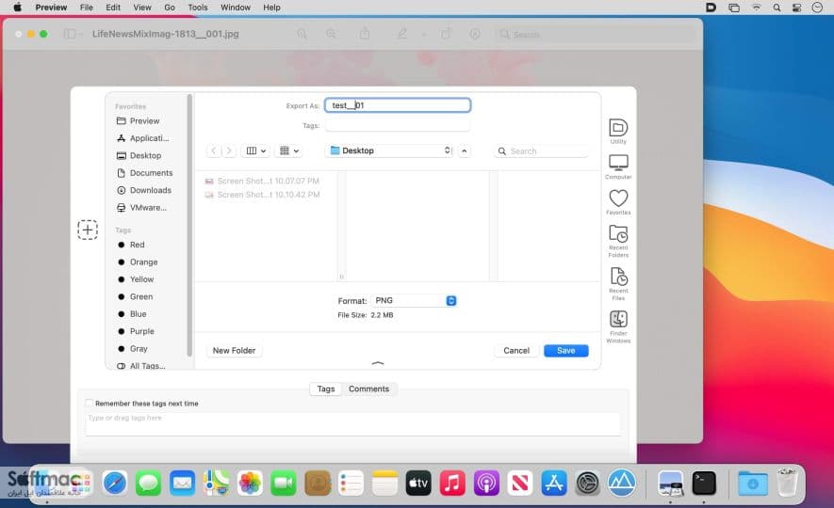Open Photos from the Dock
The height and width of the screenshot is (508, 834).
click(250, 484)
